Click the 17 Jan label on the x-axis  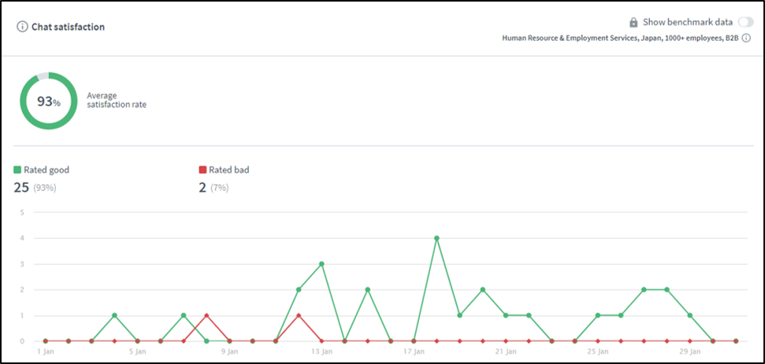(x=414, y=351)
